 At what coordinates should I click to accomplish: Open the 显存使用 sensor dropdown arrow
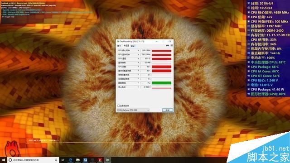tap(138, 62)
